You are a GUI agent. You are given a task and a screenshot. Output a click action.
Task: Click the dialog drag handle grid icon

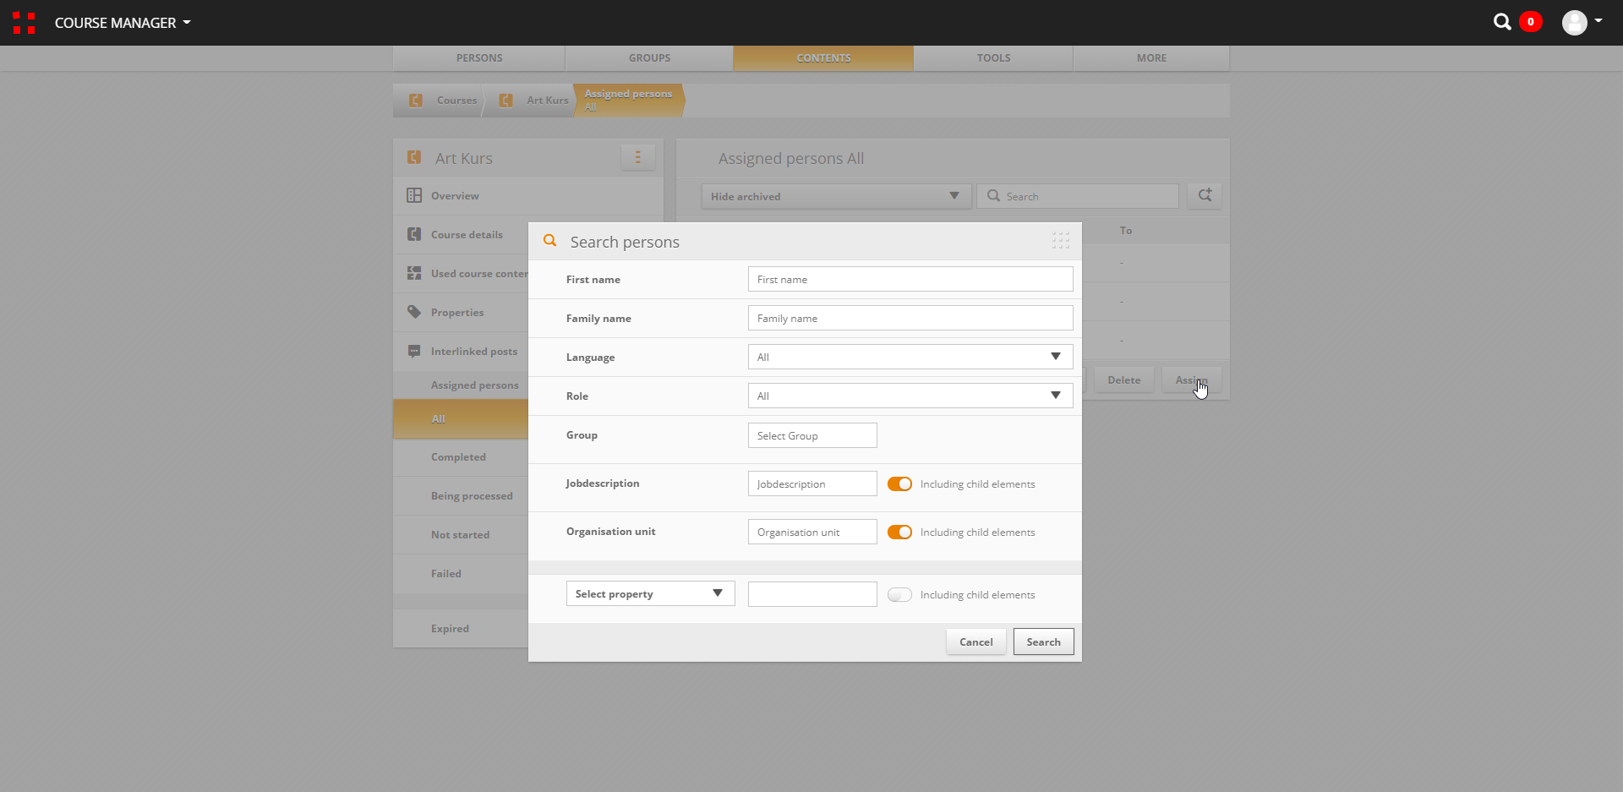point(1060,241)
